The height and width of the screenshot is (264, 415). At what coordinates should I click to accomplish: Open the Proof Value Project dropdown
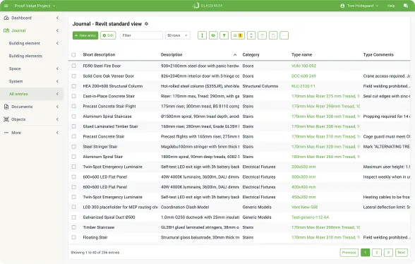35,6
